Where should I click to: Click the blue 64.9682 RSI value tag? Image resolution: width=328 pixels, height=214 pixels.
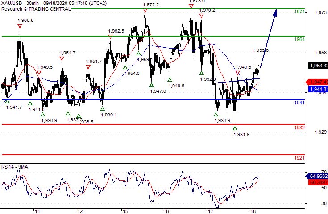pos(317,176)
